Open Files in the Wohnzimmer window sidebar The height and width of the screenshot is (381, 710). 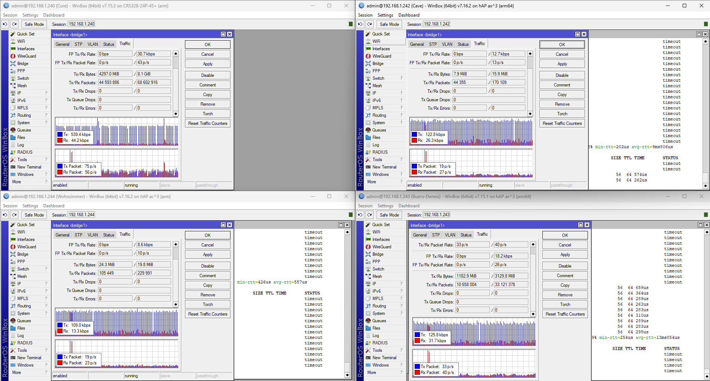21,328
